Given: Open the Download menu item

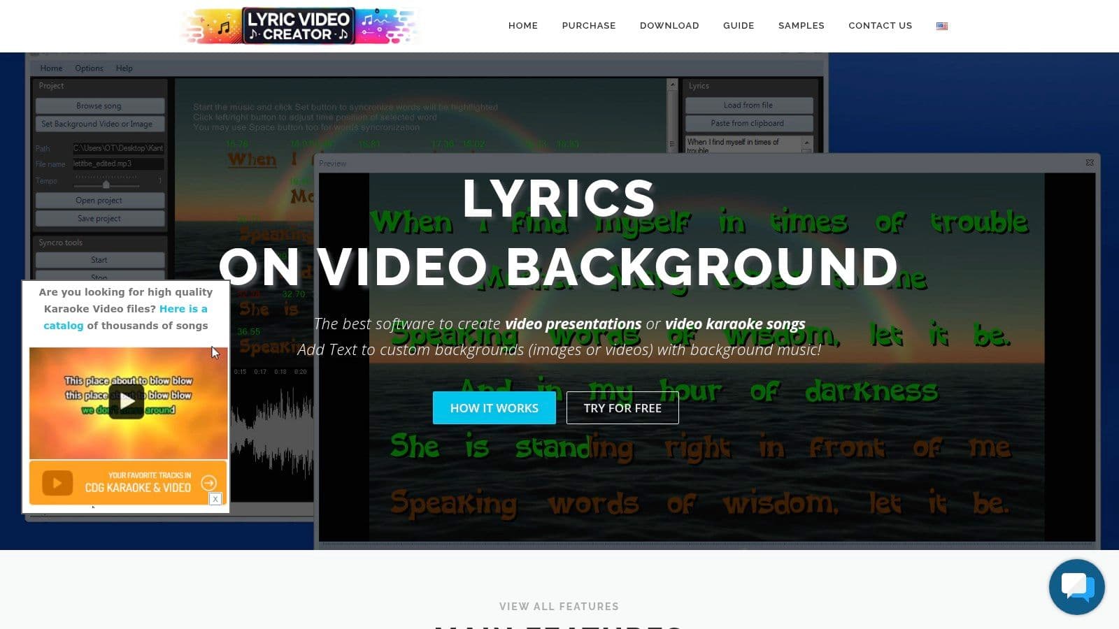Looking at the screenshot, I should pyautogui.click(x=669, y=26).
